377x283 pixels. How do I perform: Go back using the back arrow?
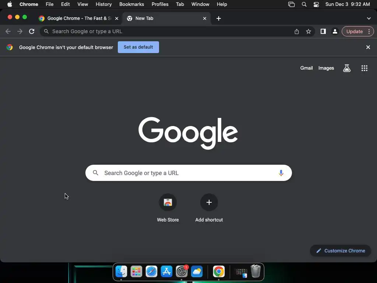(x=8, y=31)
